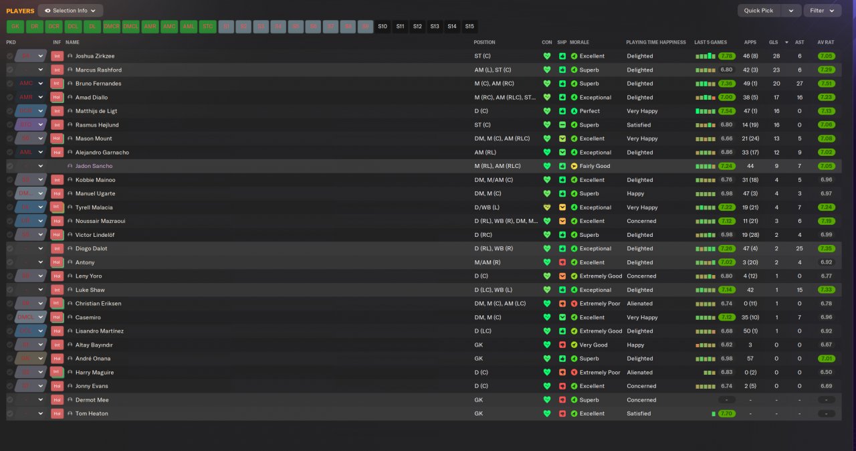856x451 pixels.
Task: Select the S10 substitute slot
Action: [383, 27]
